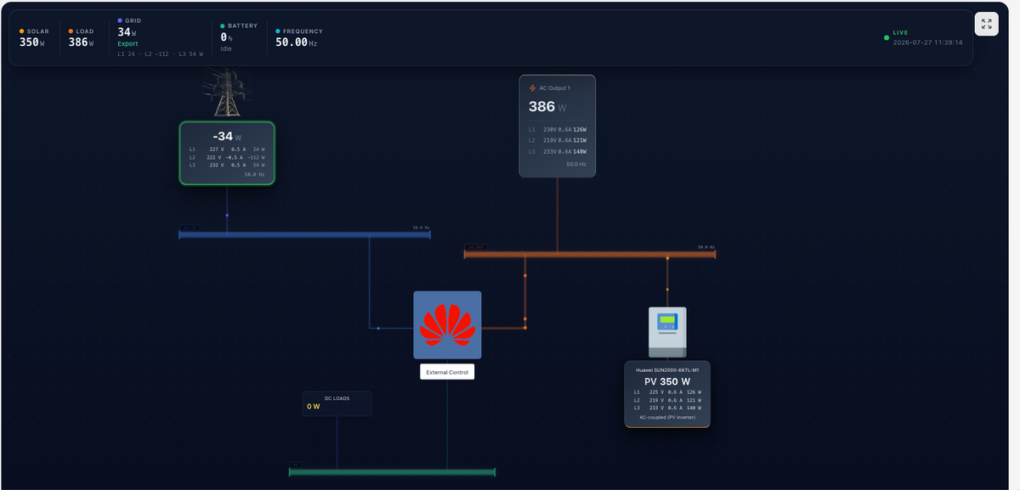
Task: Select the Huawei logo inverter tile
Action: coord(447,325)
